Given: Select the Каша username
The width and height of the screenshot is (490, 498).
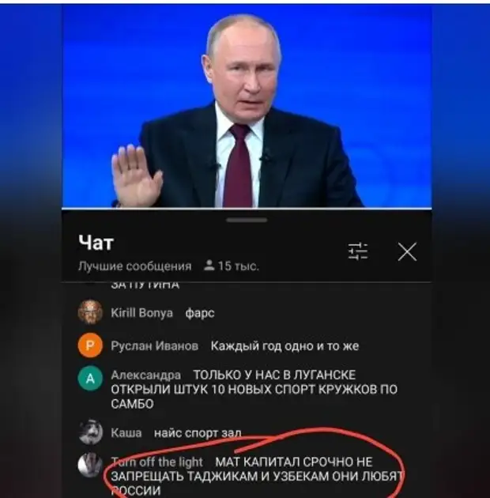Looking at the screenshot, I should pos(126,433).
